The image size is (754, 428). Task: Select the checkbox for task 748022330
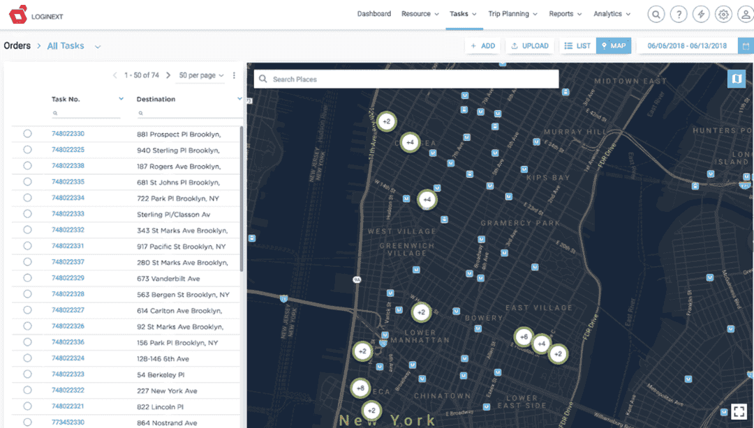coord(26,133)
